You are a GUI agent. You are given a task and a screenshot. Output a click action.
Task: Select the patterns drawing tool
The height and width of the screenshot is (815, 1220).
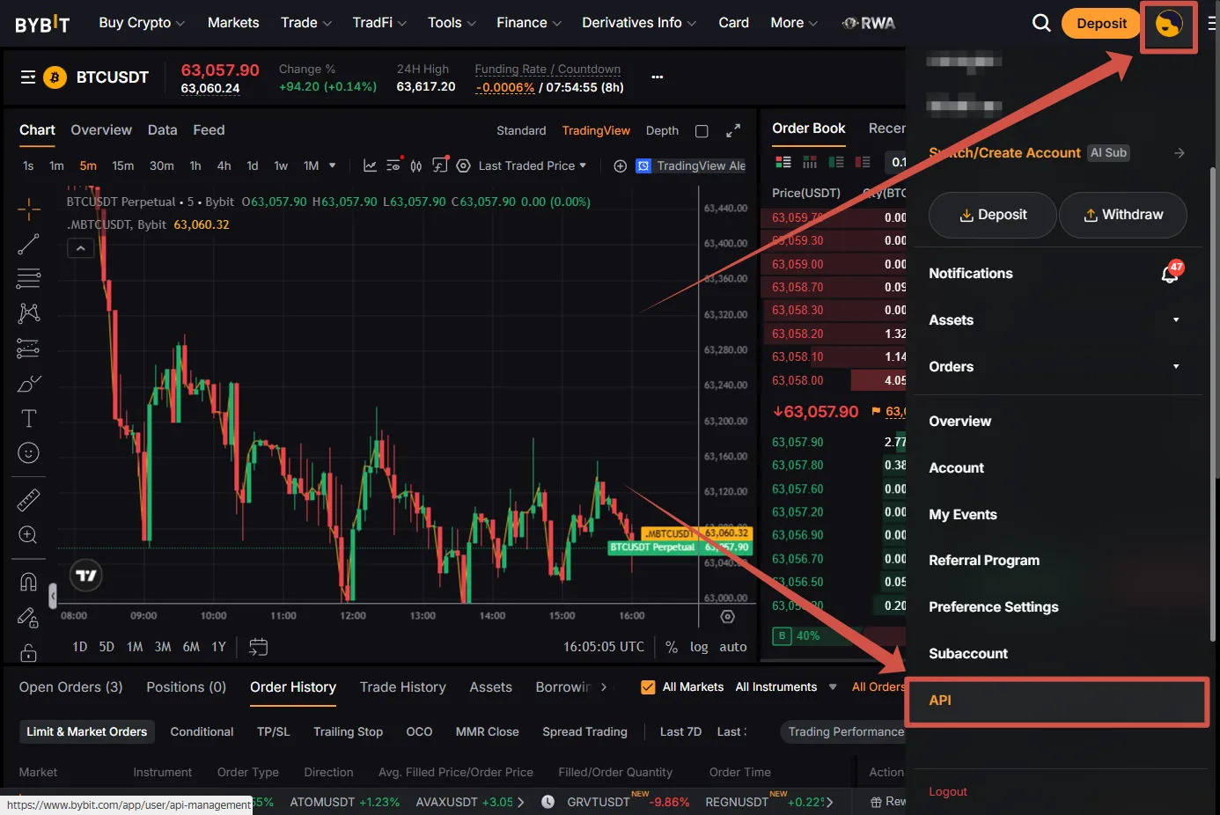tap(29, 313)
